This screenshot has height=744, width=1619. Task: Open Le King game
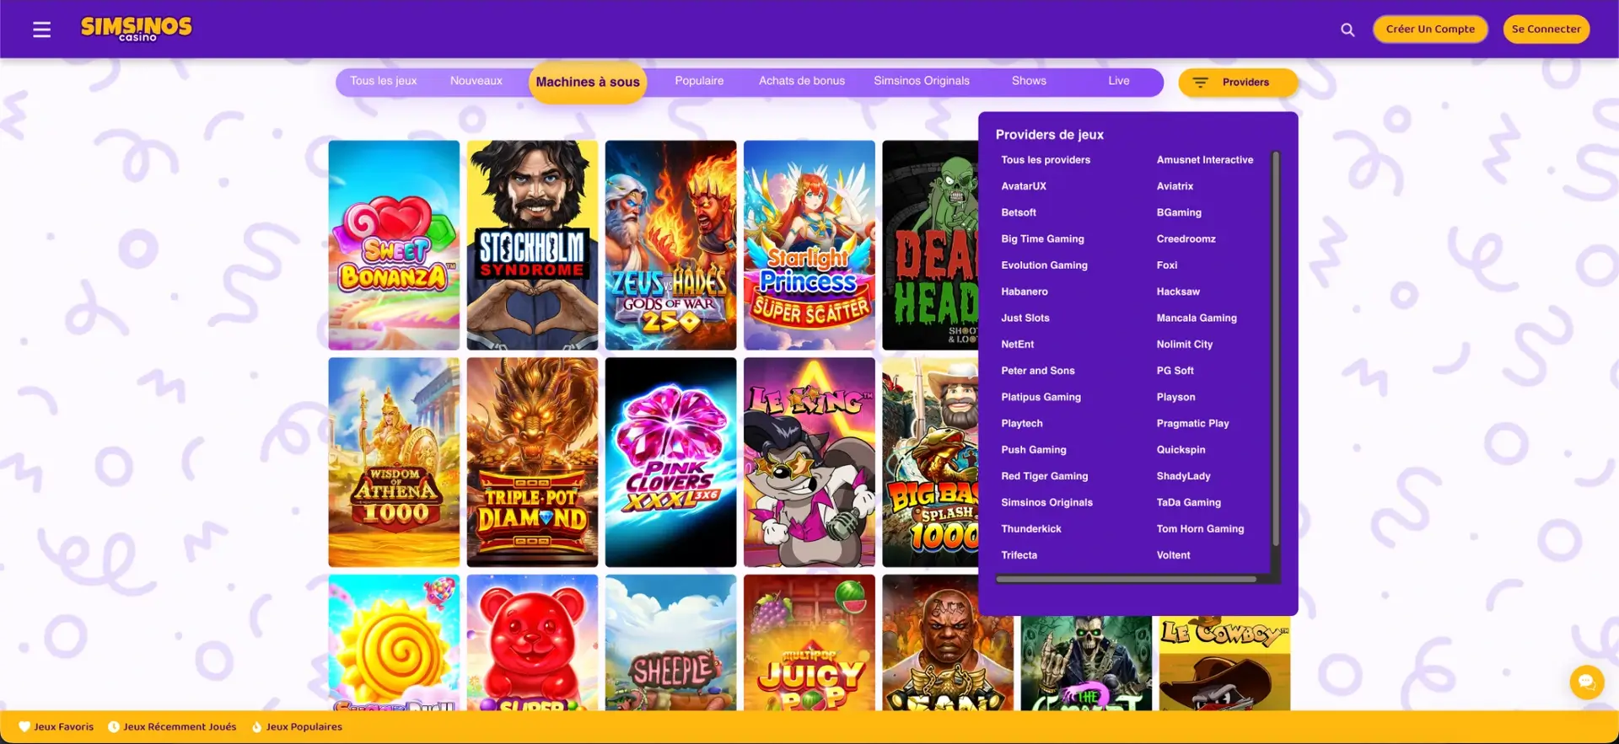(x=809, y=463)
